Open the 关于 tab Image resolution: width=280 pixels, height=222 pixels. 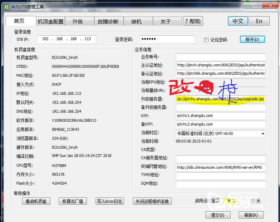click(167, 22)
